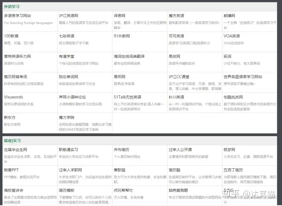Screen dimensions: 282x206
Task: Open the 沪江英语网 site link
Action: click(69, 16)
